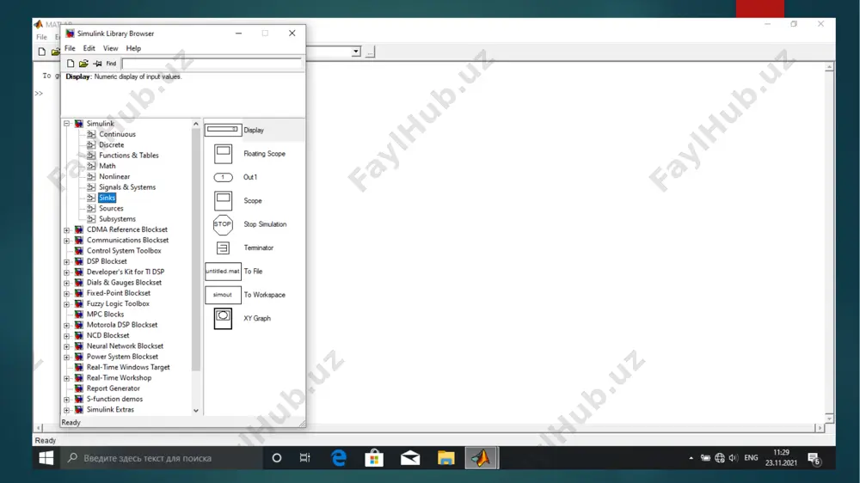Select Subsystems library in tree
Viewport: 860px width, 483px height.
(x=117, y=219)
